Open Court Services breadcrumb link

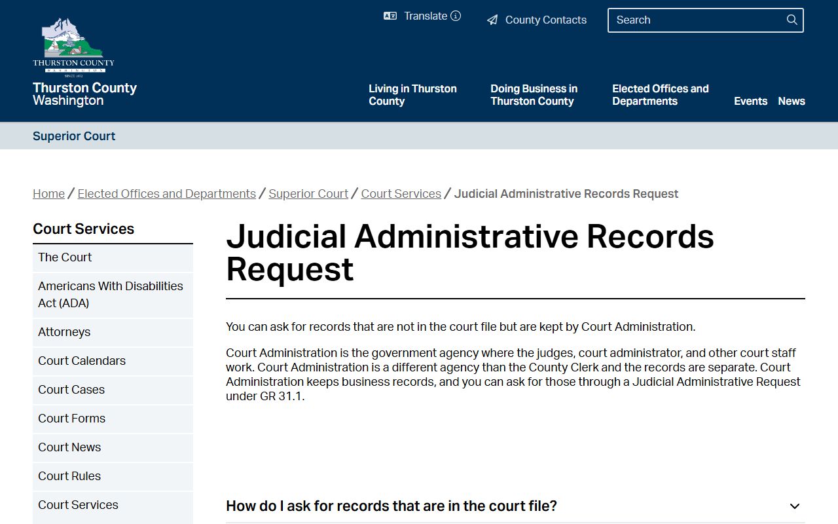[401, 194]
